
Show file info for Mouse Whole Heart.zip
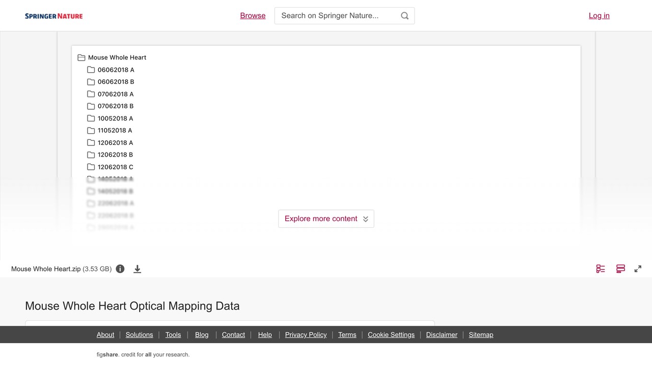click(x=120, y=269)
